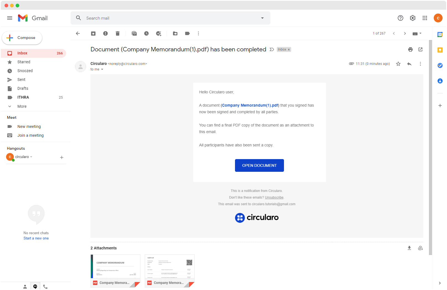Snooze this email with the clock icon
The image size is (447, 290).
(x=146, y=33)
